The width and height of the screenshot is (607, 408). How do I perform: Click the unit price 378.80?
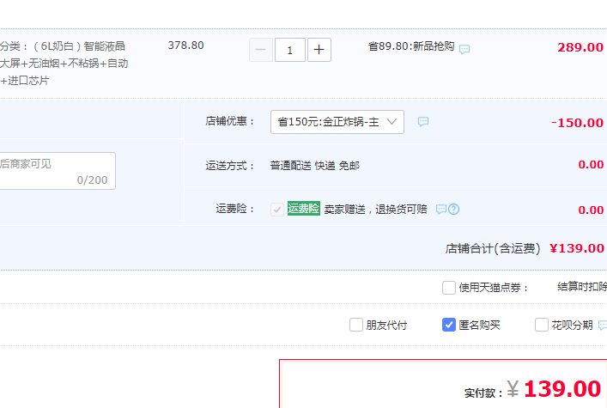pos(185,46)
